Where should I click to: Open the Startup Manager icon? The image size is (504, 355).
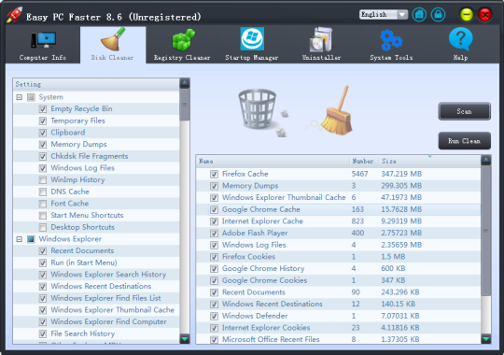(252, 39)
